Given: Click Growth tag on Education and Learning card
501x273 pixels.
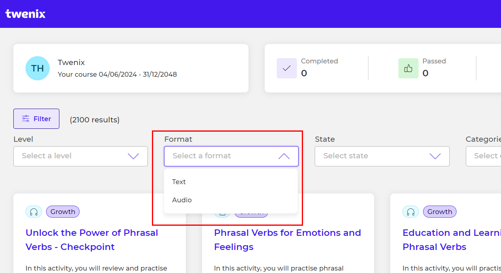Looking at the screenshot, I should point(440,212).
